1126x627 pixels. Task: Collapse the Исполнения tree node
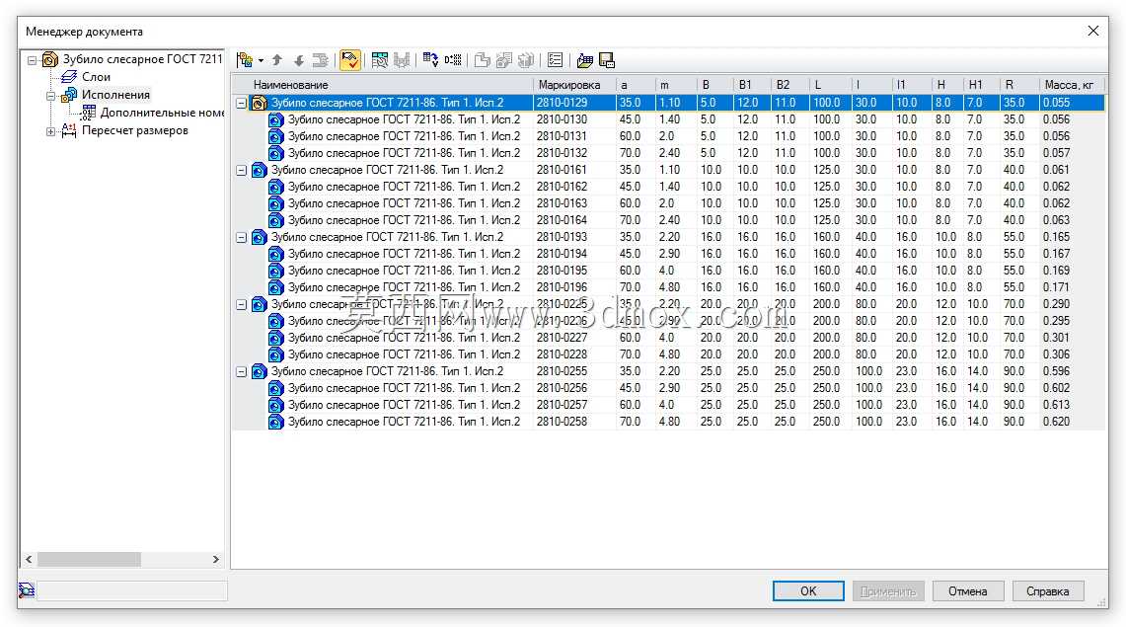point(51,96)
